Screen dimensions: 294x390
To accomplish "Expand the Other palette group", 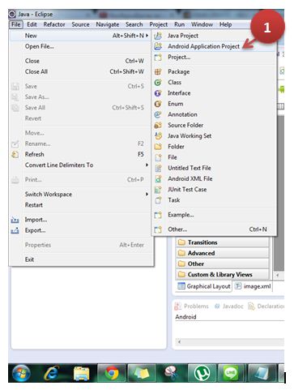I will (223, 264).
